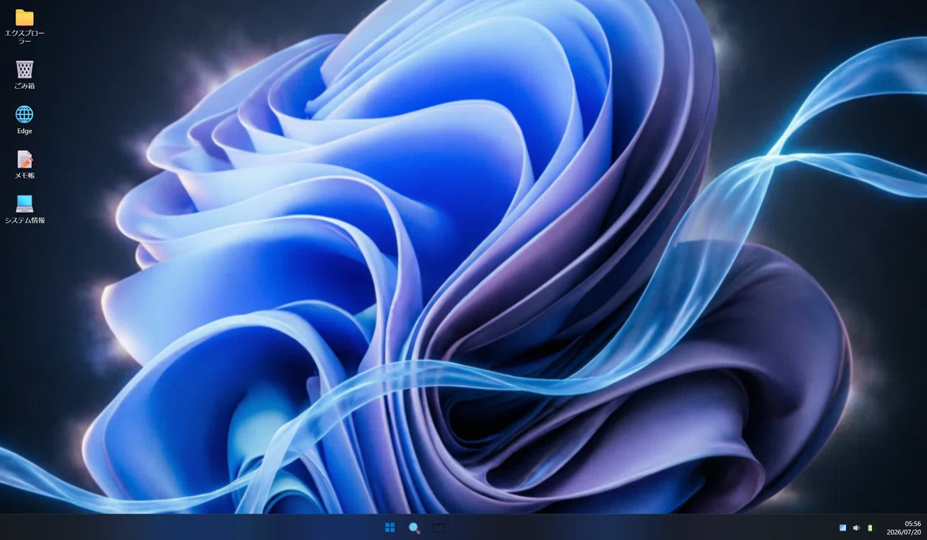Open Task View on the taskbar
This screenshot has height=540, width=927.
point(440,528)
